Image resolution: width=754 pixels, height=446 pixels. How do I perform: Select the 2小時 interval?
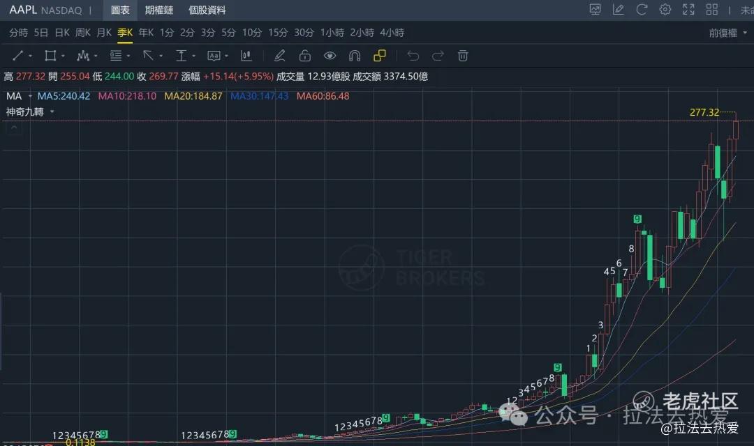click(362, 33)
